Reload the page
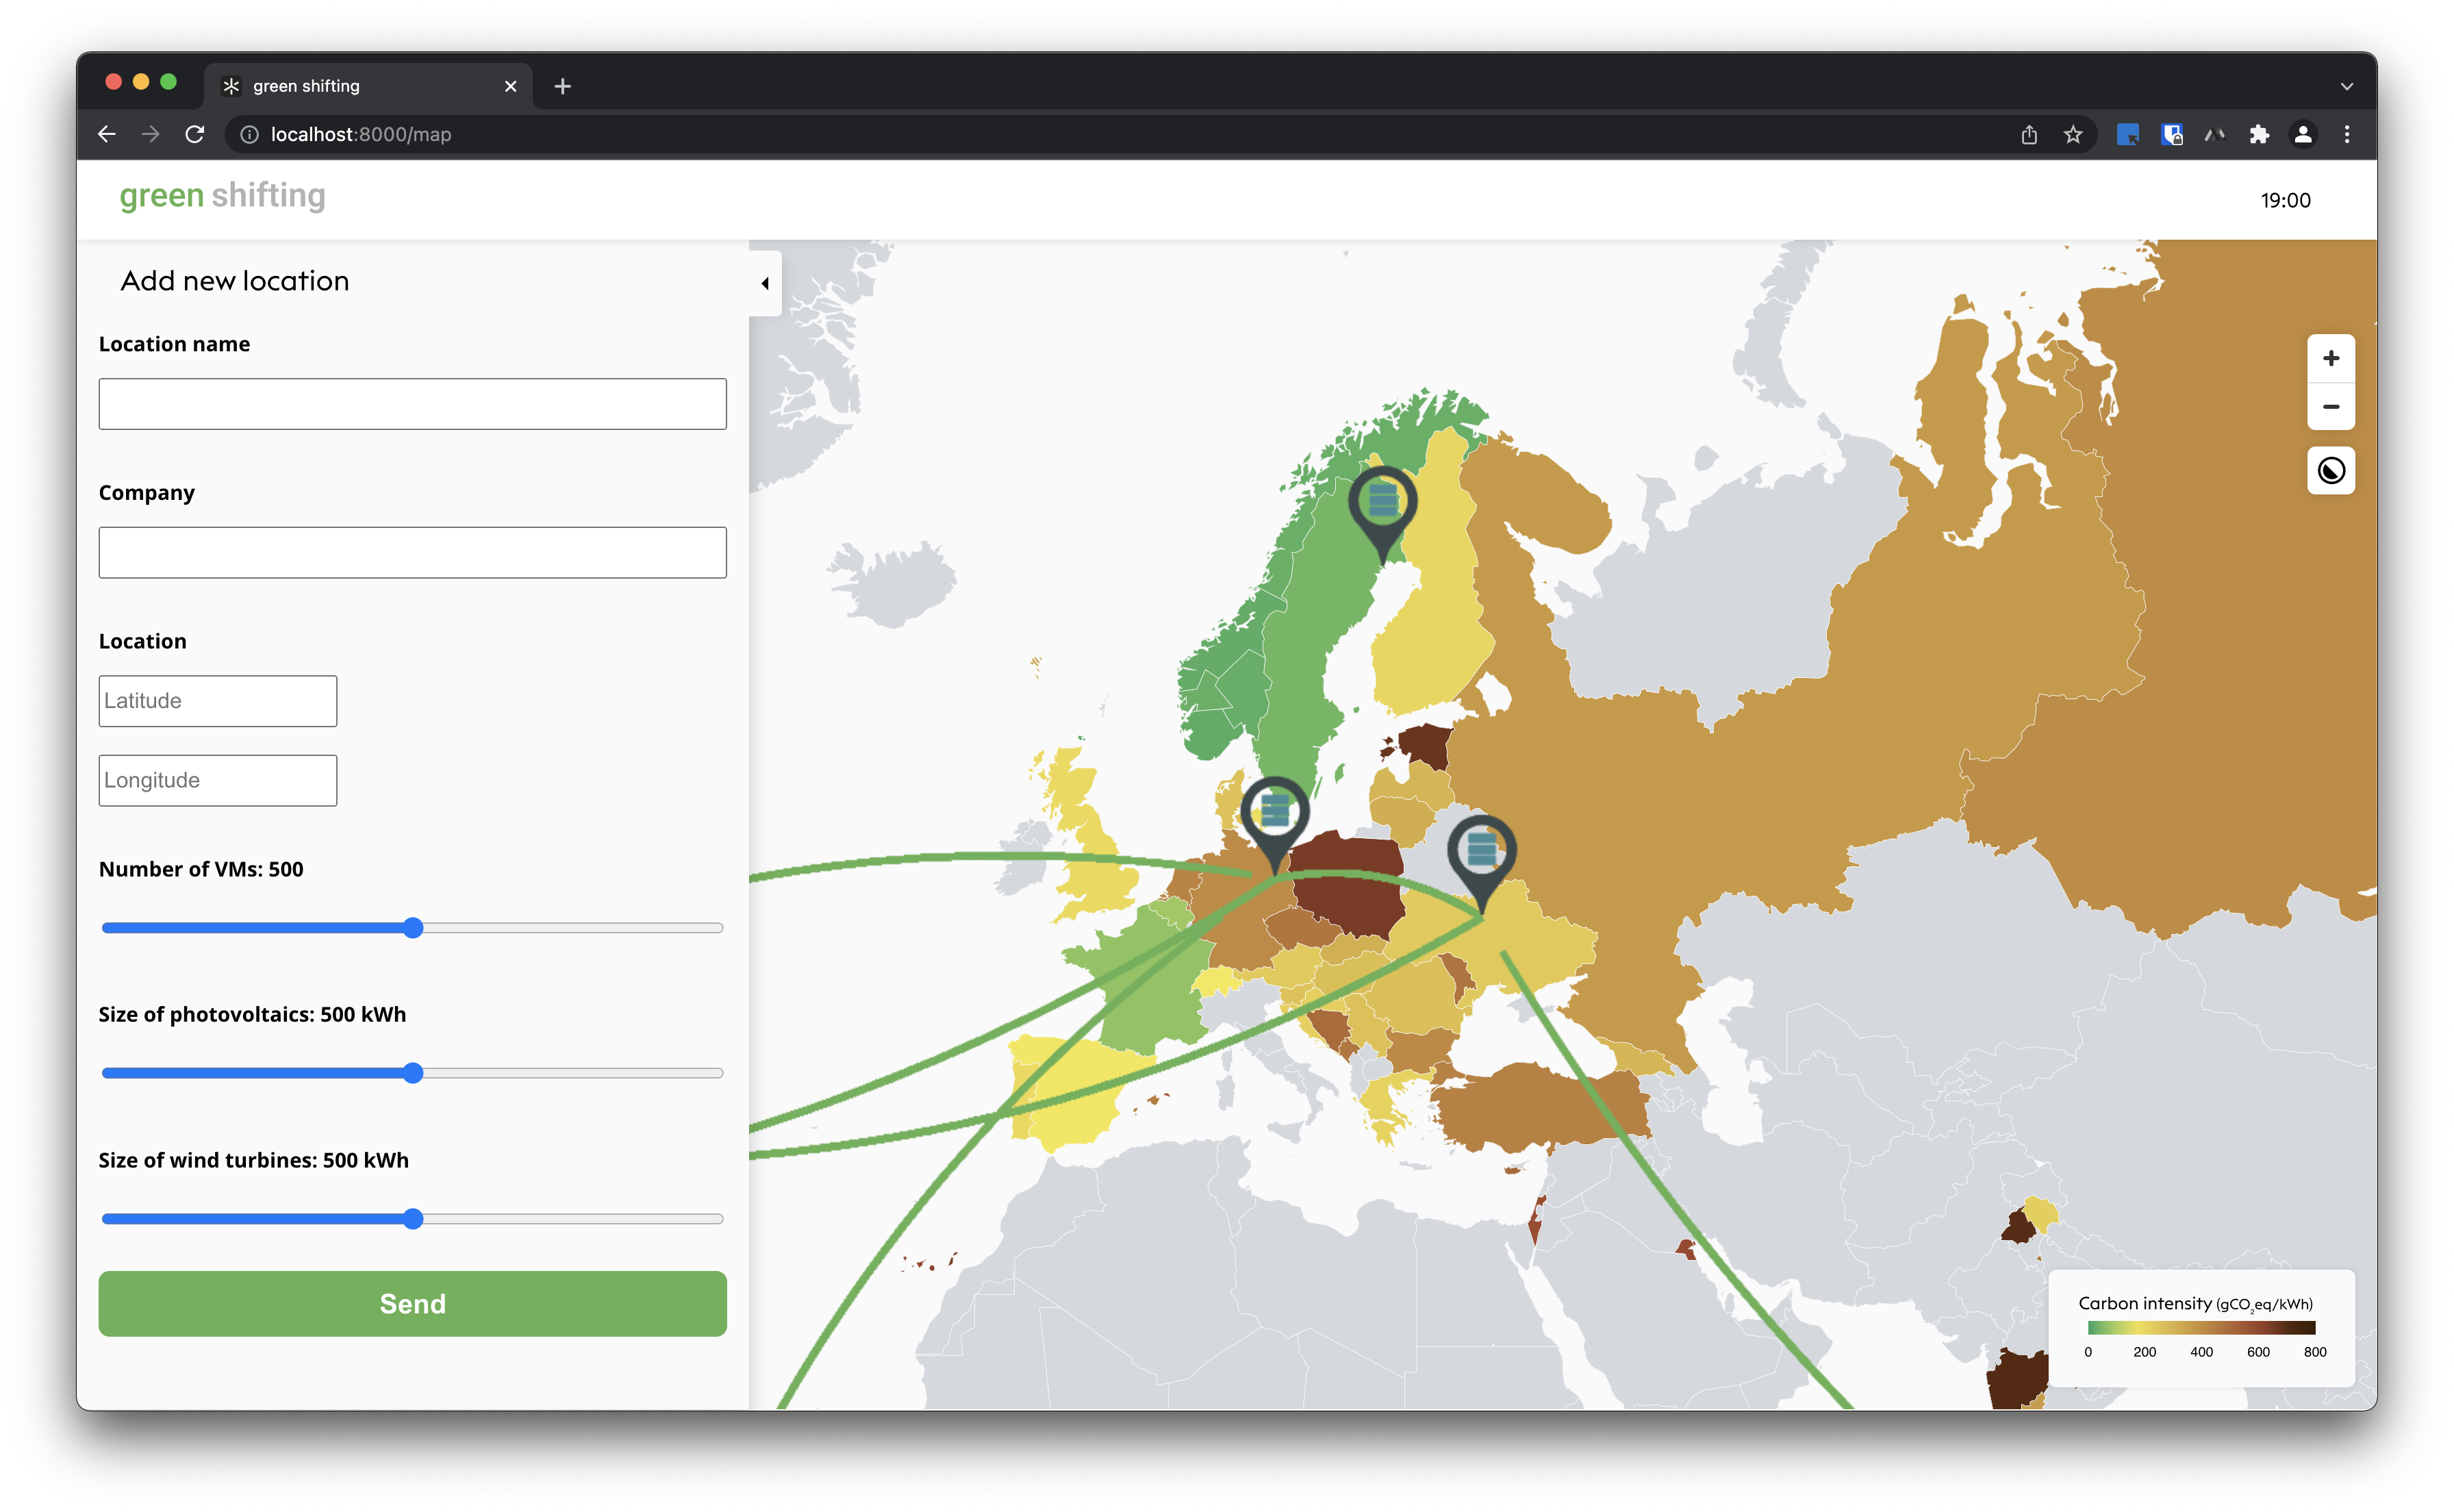This screenshot has width=2454, height=1512. [x=195, y=134]
